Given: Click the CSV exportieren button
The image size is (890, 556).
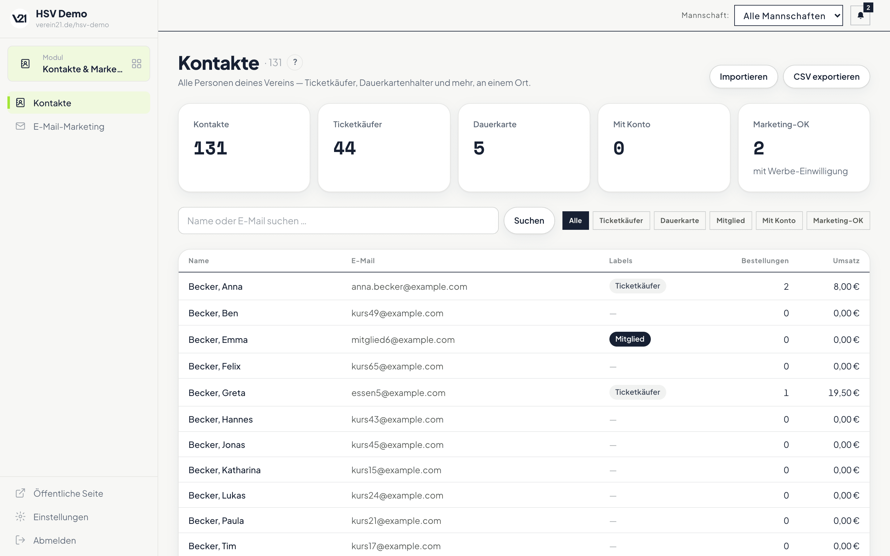Looking at the screenshot, I should click(x=826, y=77).
